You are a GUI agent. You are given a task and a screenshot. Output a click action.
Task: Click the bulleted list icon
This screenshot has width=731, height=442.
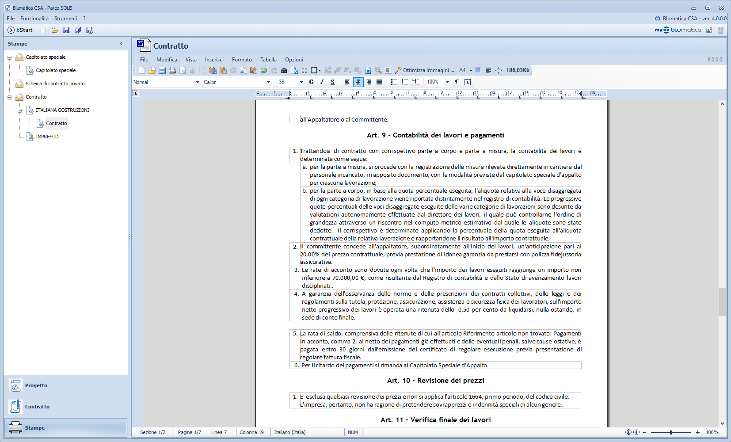pos(394,82)
